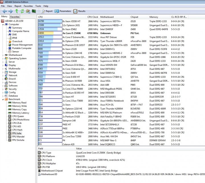This screenshot has height=183, width=205.
Task: Expand the Storage tree node
Action: click(3, 72)
